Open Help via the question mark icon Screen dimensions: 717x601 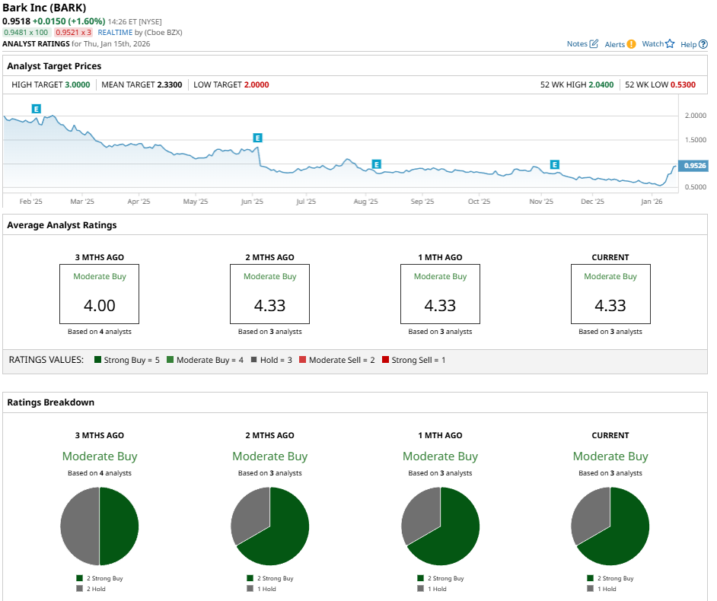point(703,44)
